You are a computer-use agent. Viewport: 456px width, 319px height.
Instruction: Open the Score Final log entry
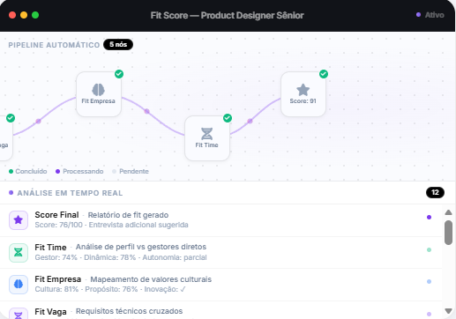pyautogui.click(x=221, y=220)
